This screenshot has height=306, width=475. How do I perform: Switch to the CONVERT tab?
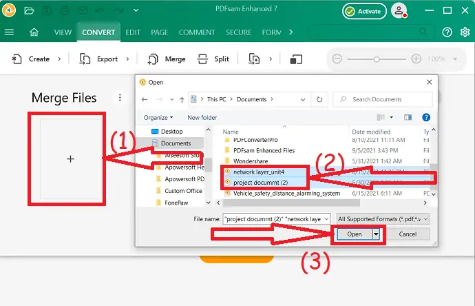pos(98,32)
